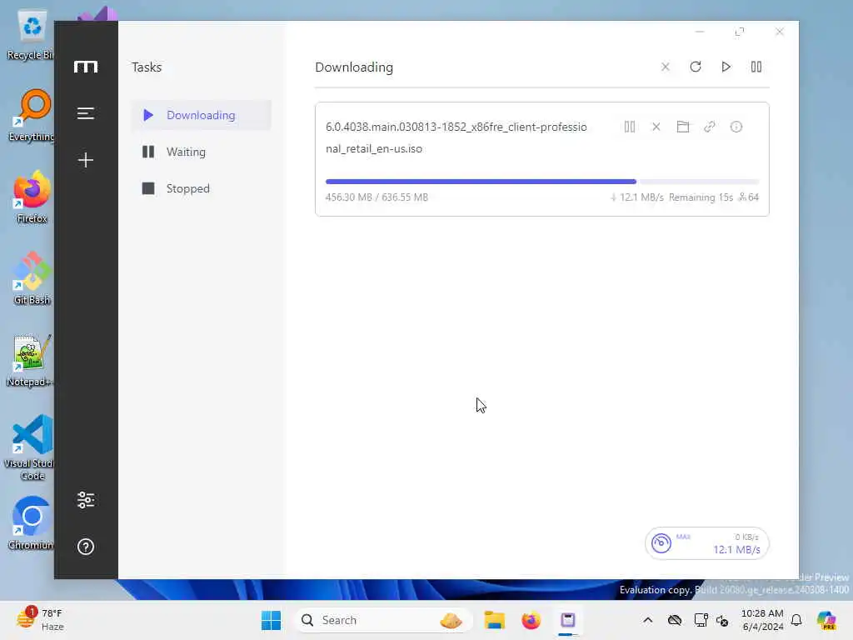Click the ISO file name text
Viewport: 853px width, 640px height.
456,137
